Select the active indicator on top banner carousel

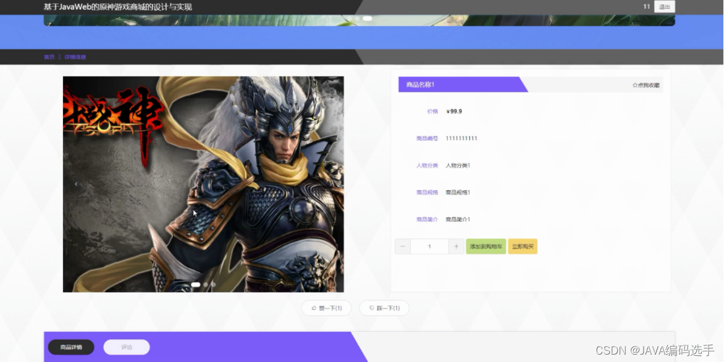click(x=367, y=19)
